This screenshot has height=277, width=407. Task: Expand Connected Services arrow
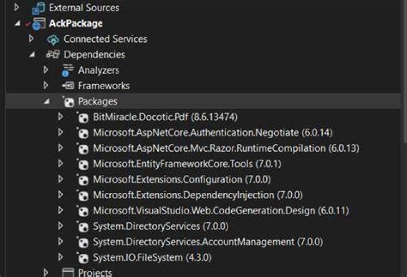[31, 38]
